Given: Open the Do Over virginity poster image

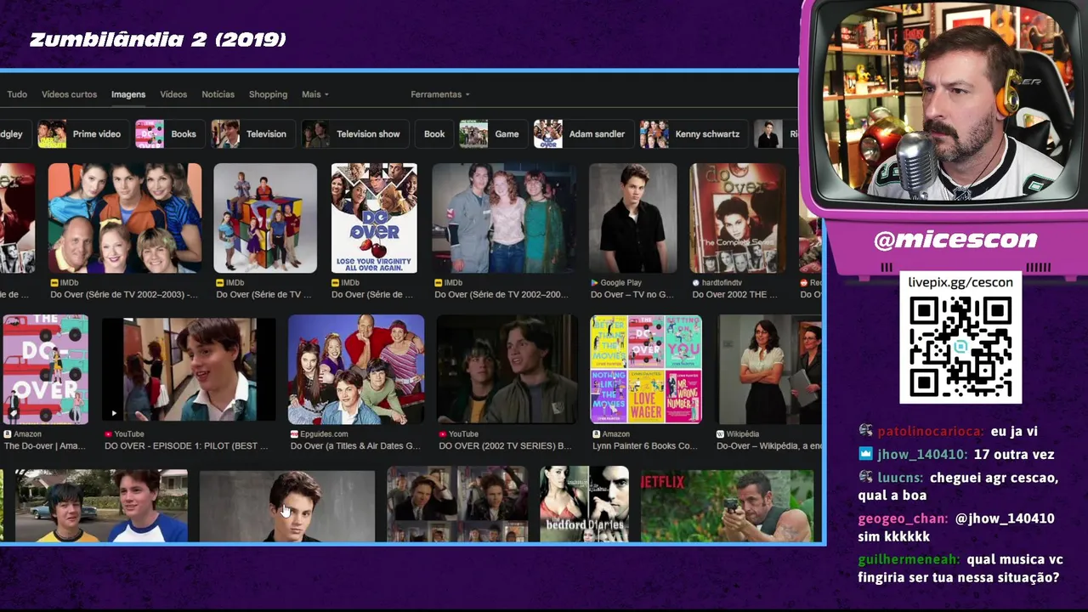Looking at the screenshot, I should click(x=374, y=218).
